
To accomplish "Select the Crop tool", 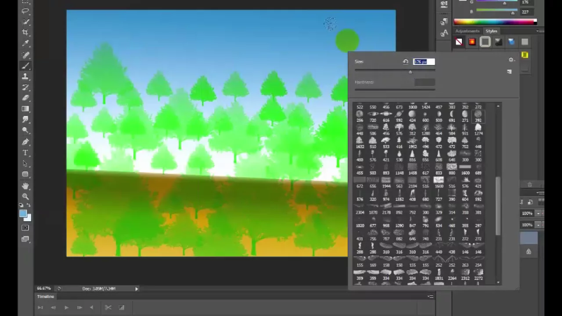I will coord(25,33).
